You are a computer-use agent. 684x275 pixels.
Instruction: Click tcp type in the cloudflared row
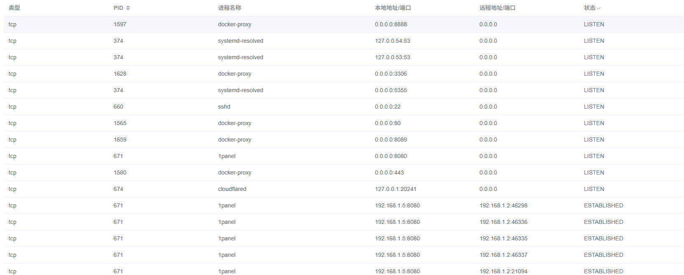(x=12, y=189)
